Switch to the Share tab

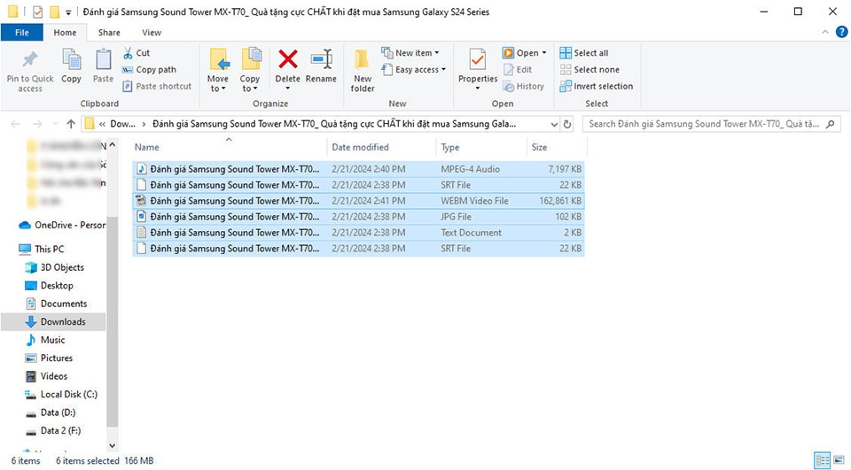[x=109, y=33]
